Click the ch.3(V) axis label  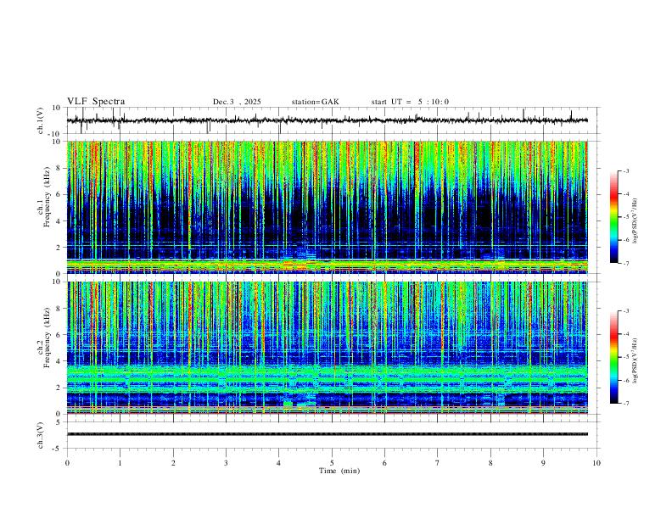click(x=41, y=435)
